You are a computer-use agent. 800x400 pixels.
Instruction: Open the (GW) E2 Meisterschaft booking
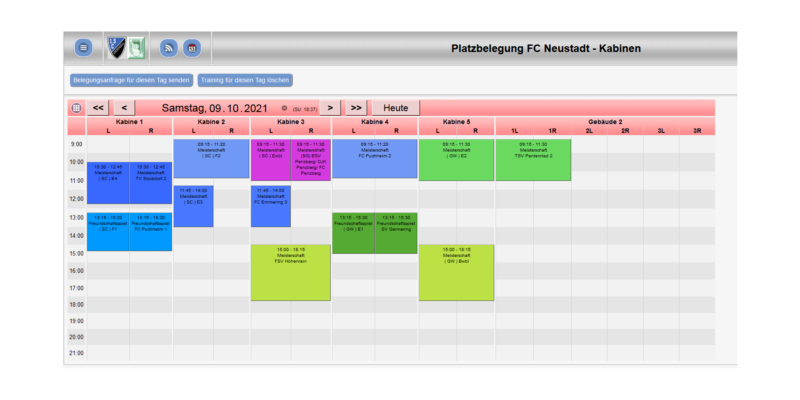[456, 160]
